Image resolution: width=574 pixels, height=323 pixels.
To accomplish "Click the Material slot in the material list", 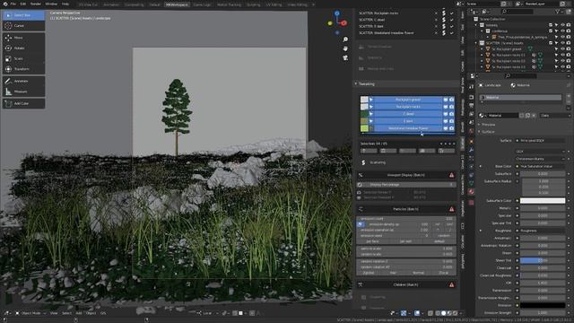I will pos(520,98).
